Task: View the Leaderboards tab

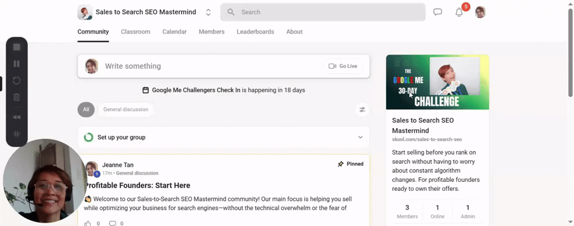Action: (x=255, y=32)
